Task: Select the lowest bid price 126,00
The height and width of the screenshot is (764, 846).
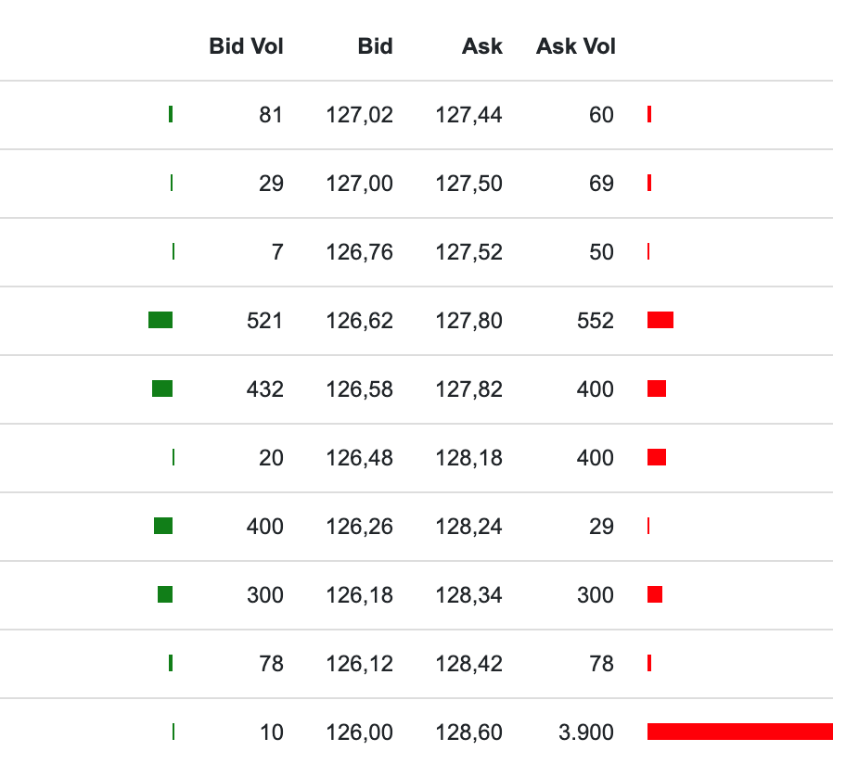Action: pyautogui.click(x=359, y=732)
